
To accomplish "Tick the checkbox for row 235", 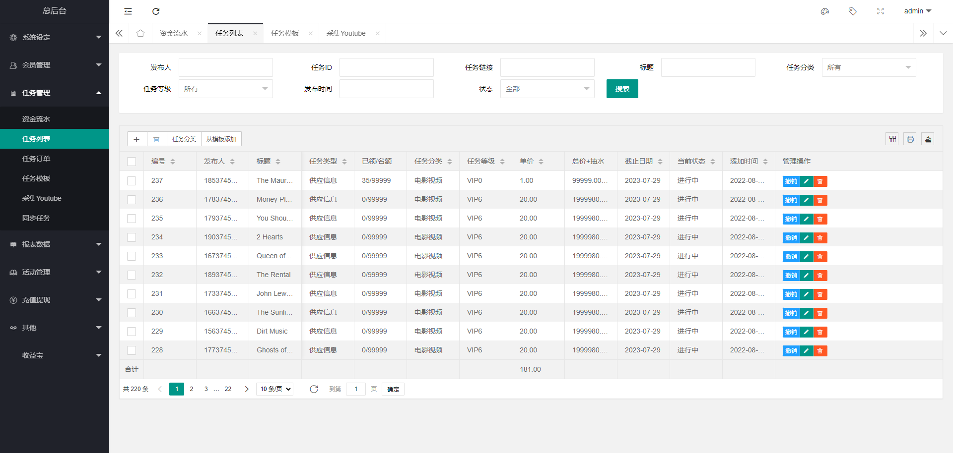I will (x=132, y=219).
